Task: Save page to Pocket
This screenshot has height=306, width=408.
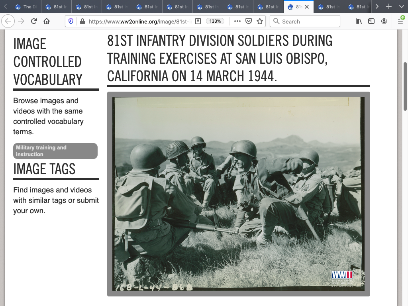Action: tap(249, 21)
